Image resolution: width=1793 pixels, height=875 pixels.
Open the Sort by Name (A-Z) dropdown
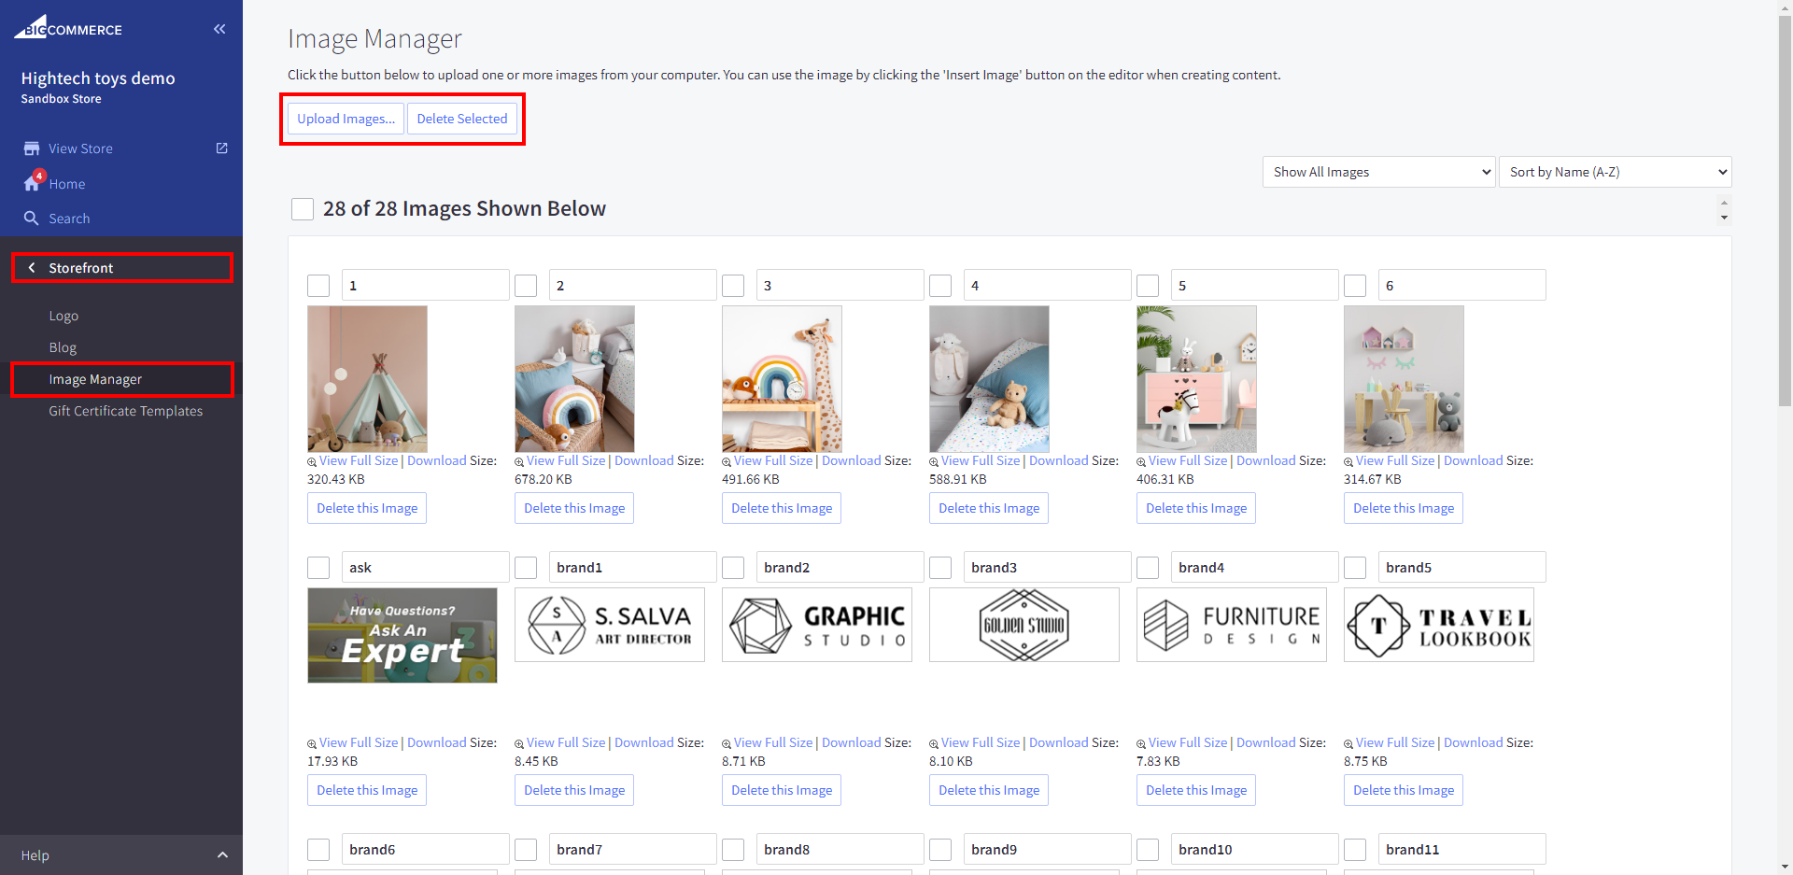tap(1615, 172)
